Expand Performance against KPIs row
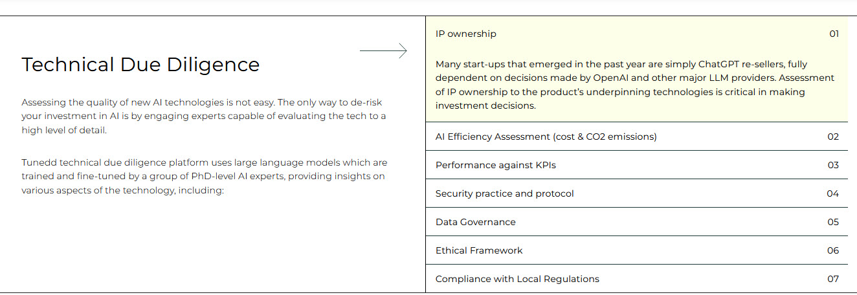 point(495,165)
